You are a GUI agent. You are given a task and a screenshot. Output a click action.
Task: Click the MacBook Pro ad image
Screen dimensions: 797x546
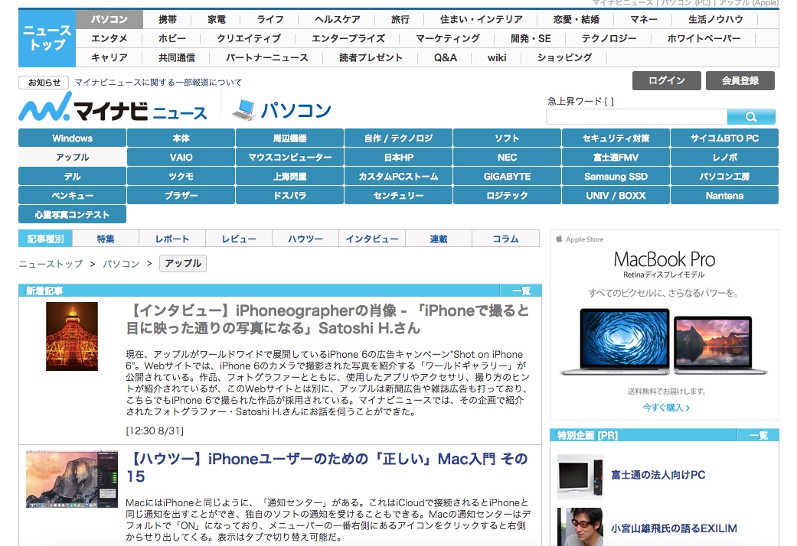664,341
